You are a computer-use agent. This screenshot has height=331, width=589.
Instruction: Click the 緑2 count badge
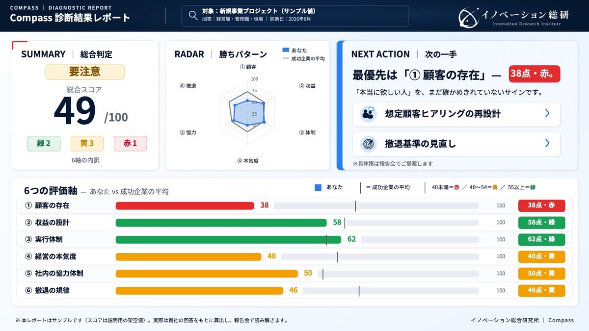point(44,144)
